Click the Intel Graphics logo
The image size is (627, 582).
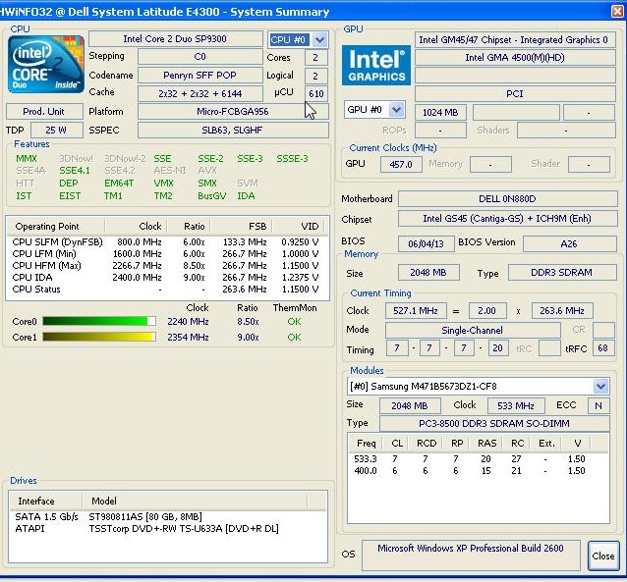[375, 65]
